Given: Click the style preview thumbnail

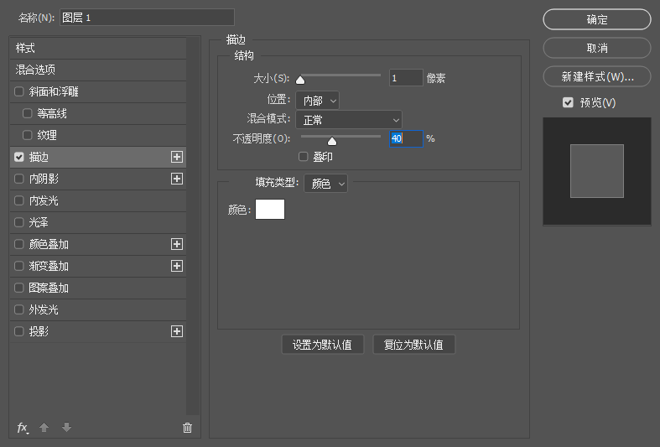Looking at the screenshot, I should point(597,171).
